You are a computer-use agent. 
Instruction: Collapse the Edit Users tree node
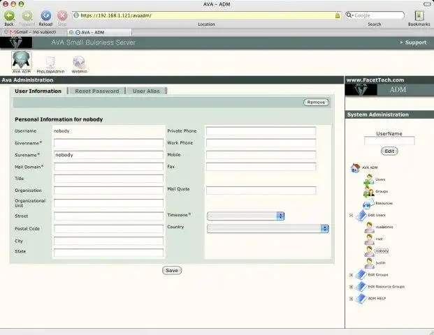[352, 215]
